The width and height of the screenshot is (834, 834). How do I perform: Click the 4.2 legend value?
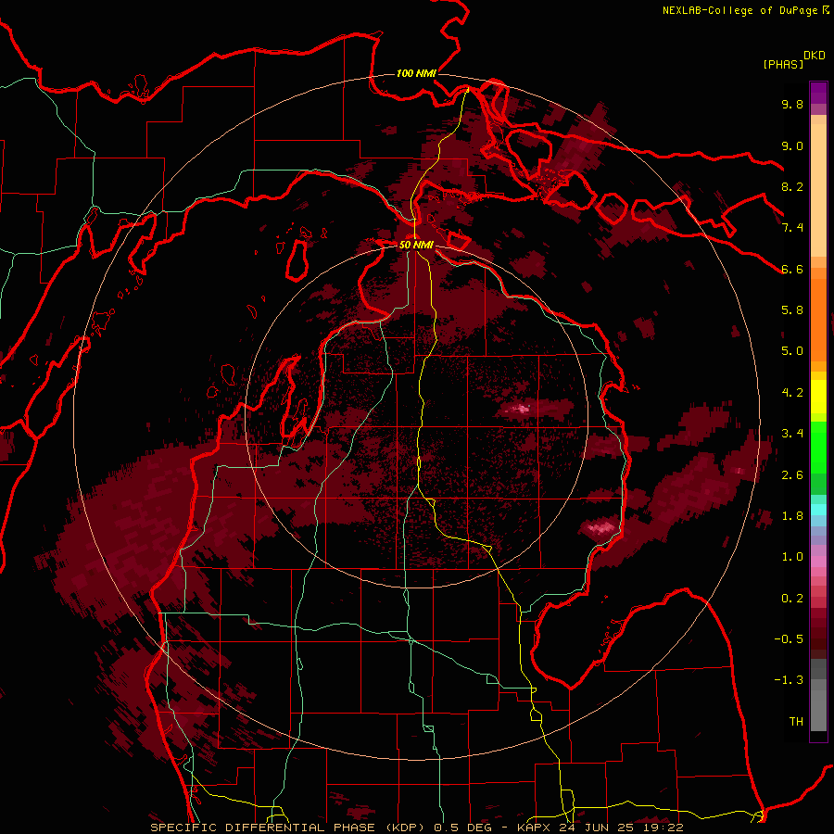click(x=792, y=393)
